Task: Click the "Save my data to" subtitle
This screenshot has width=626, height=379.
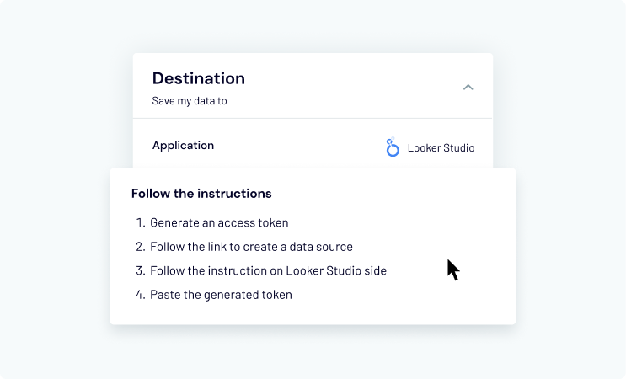Action: 190,101
